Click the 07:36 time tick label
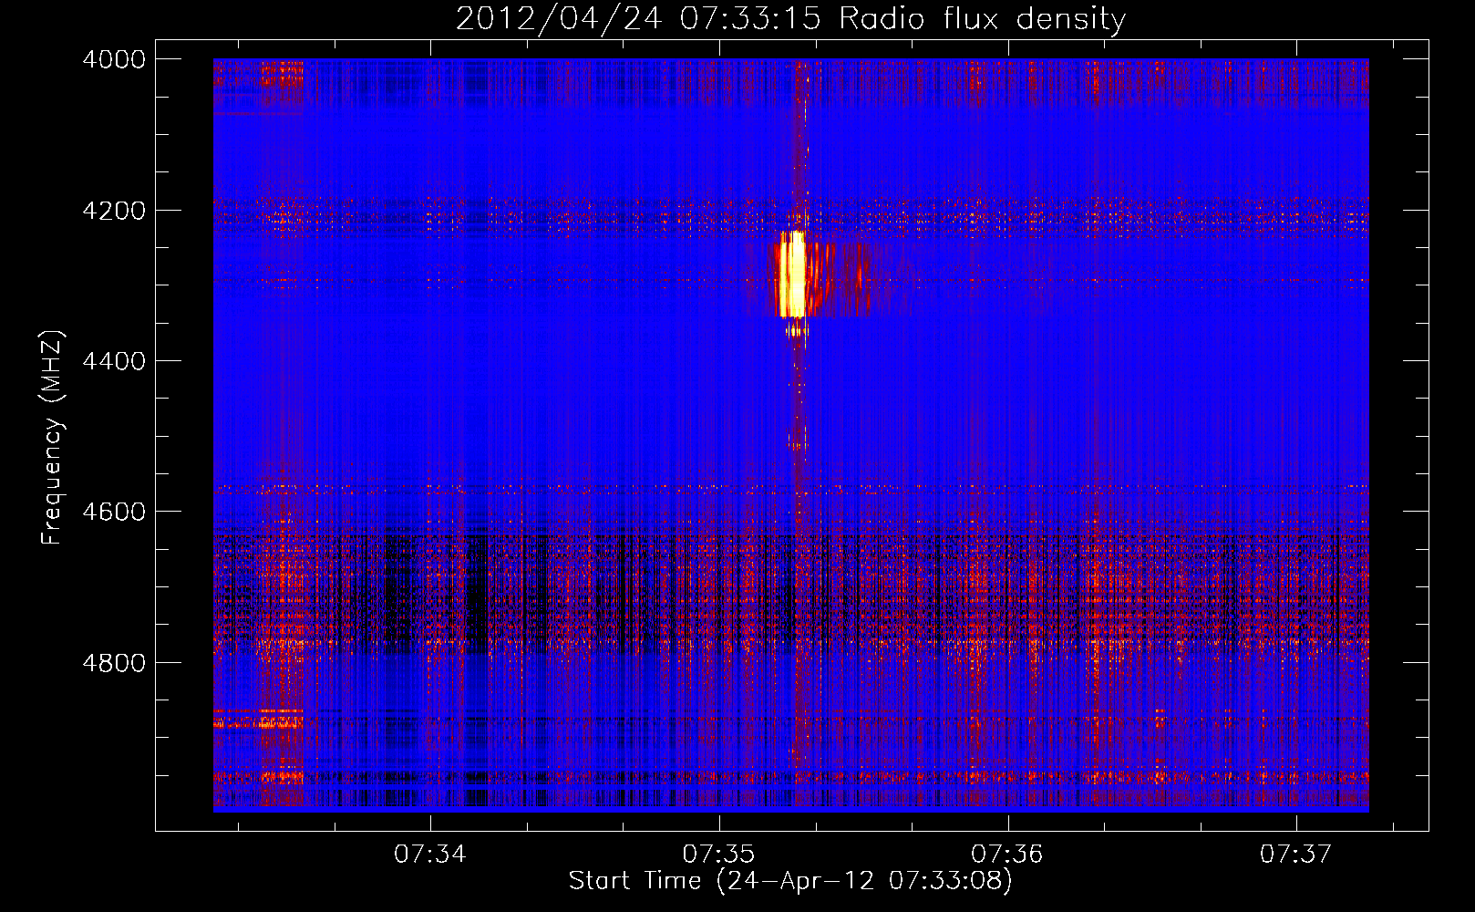 [1007, 855]
